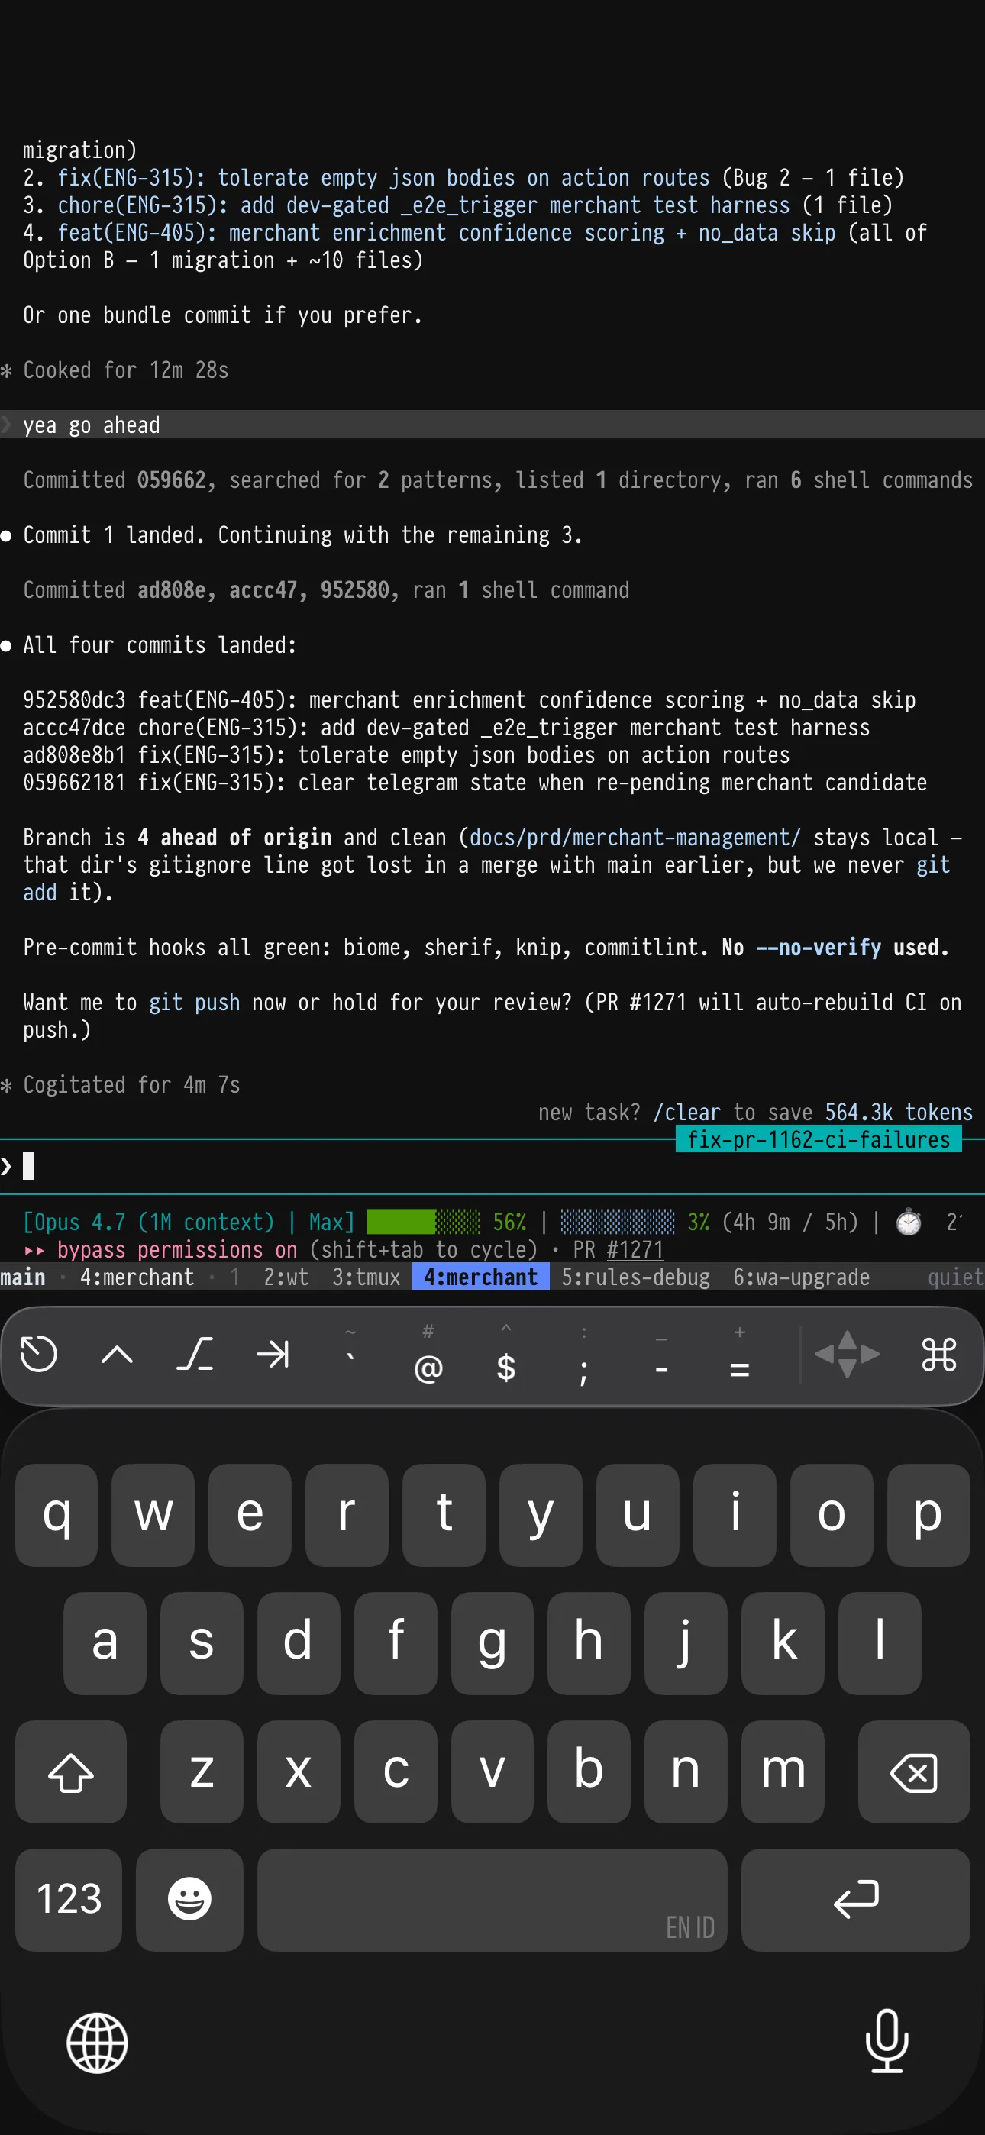Tap the return key
This screenshot has width=985, height=2135.
(856, 1900)
